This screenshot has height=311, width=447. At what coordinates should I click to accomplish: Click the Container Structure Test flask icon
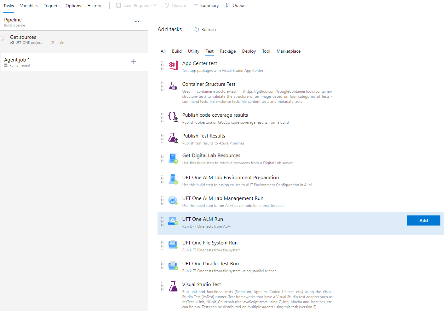pyautogui.click(x=173, y=86)
